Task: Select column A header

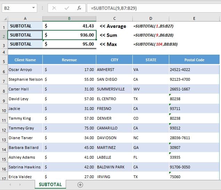Action: (x=25, y=18)
